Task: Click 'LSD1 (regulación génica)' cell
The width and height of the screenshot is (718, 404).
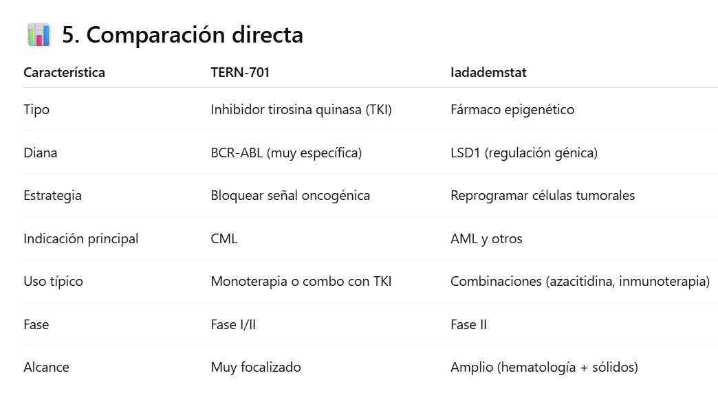Action: tap(524, 153)
